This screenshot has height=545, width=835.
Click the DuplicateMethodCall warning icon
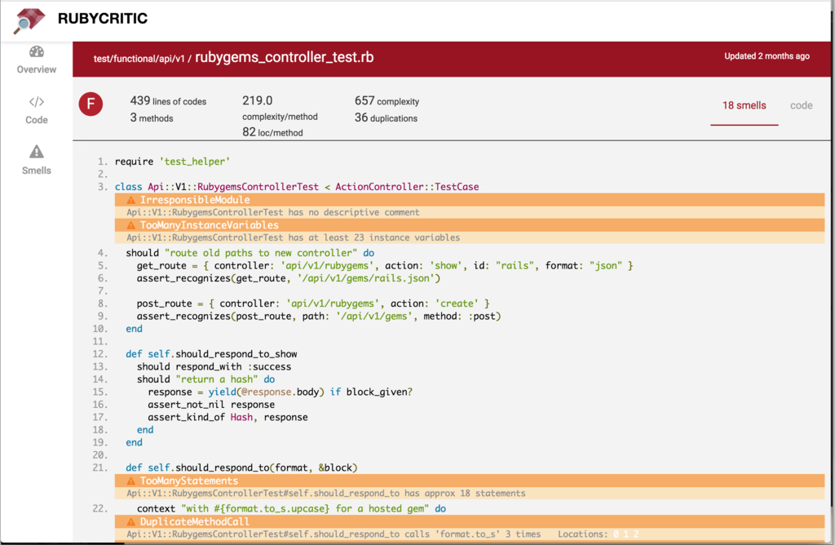click(130, 522)
